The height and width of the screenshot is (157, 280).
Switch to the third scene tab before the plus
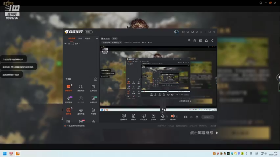tap(88, 39)
